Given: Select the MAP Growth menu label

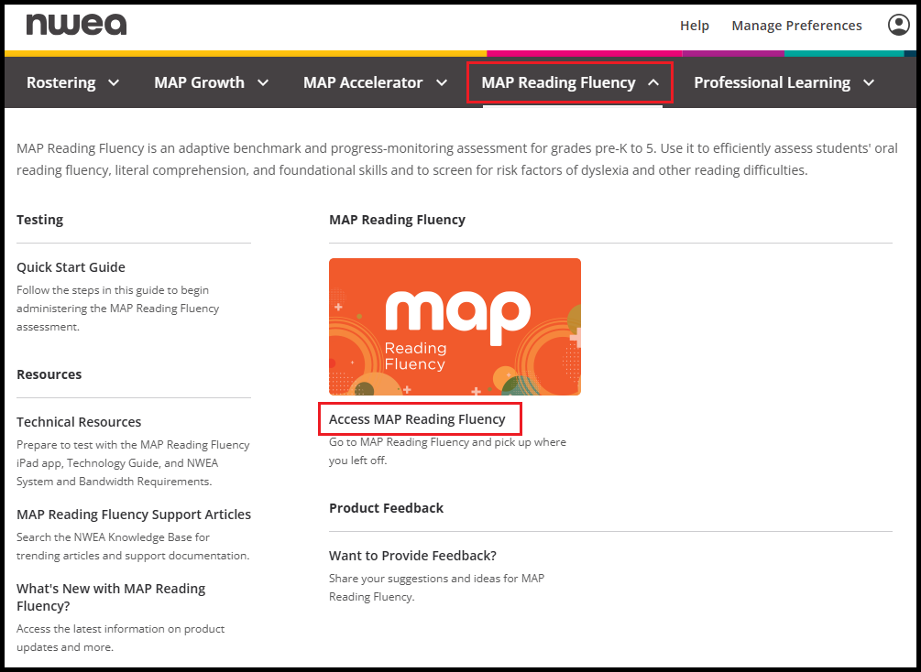Looking at the screenshot, I should pos(199,82).
